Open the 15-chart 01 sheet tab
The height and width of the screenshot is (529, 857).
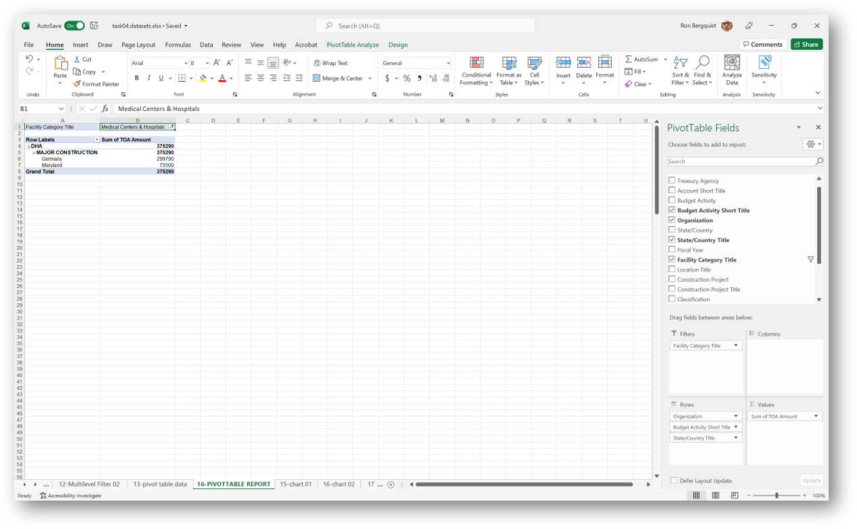coord(296,484)
